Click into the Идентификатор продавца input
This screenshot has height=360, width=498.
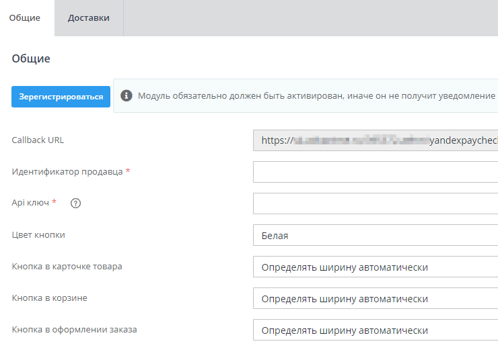[376, 172]
